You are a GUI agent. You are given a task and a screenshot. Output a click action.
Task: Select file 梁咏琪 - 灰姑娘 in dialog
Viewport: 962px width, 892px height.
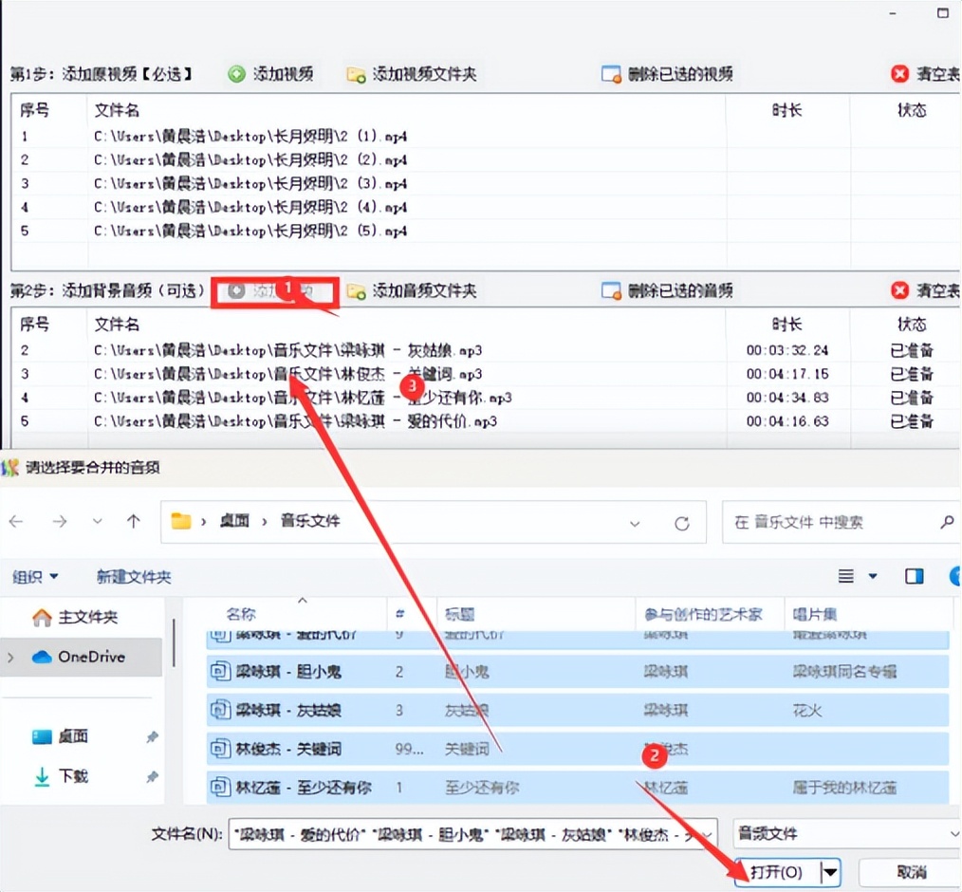tap(578, 711)
